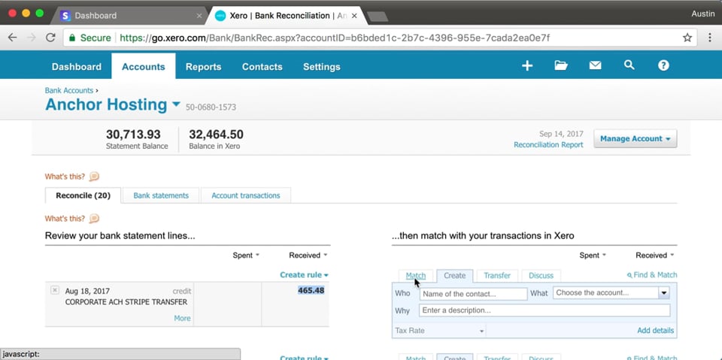
Task: Click the Secure padlock in address bar
Action: (x=72, y=38)
